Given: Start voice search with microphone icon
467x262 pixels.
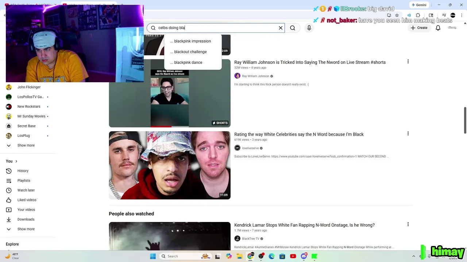Looking at the screenshot, I should point(309,28).
